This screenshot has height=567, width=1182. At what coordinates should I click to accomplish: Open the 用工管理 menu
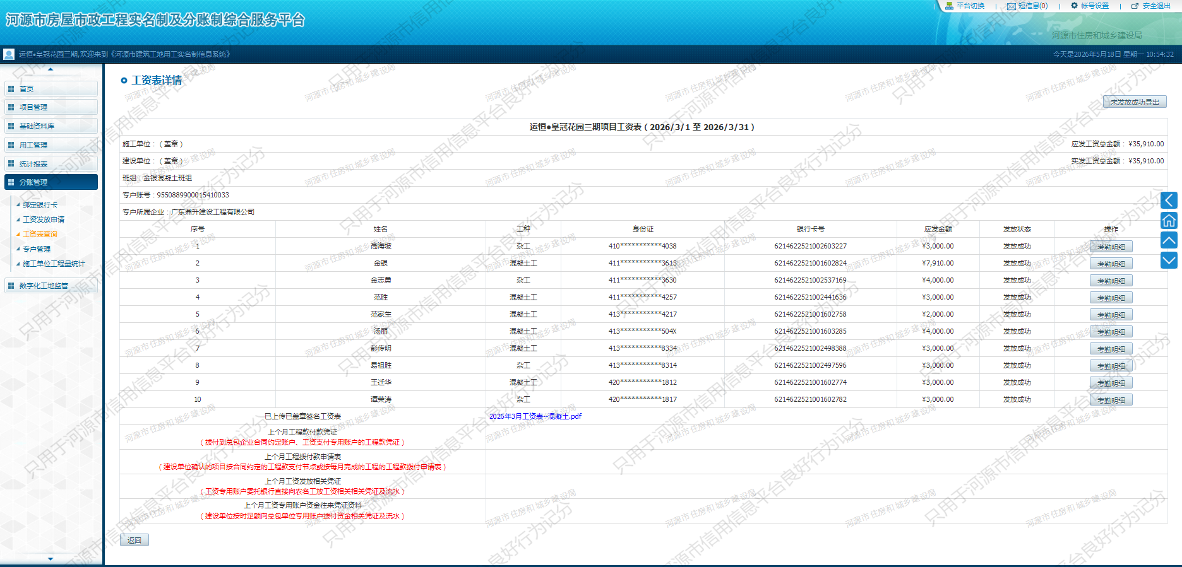51,145
